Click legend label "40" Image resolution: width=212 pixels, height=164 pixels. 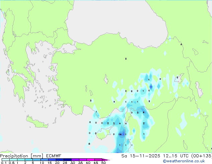click(88, 163)
